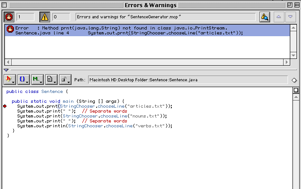This screenshot has width=301, height=189.
Task: Click down arrow of message list scrollbar
Action: (x=293, y=55)
